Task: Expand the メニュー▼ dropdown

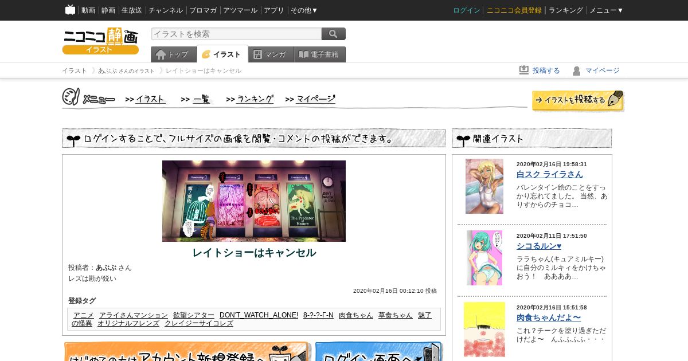Action: pos(607,10)
